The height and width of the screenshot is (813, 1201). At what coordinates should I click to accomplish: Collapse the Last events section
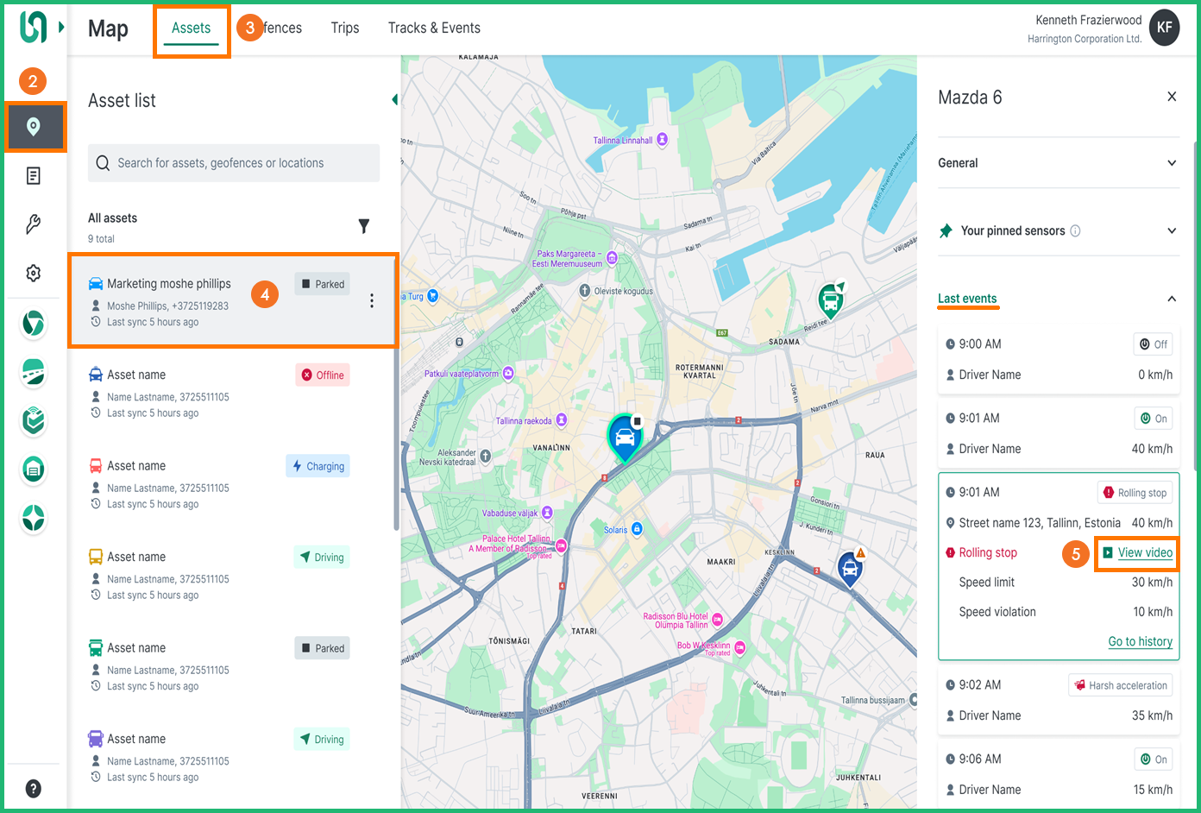(x=1171, y=299)
